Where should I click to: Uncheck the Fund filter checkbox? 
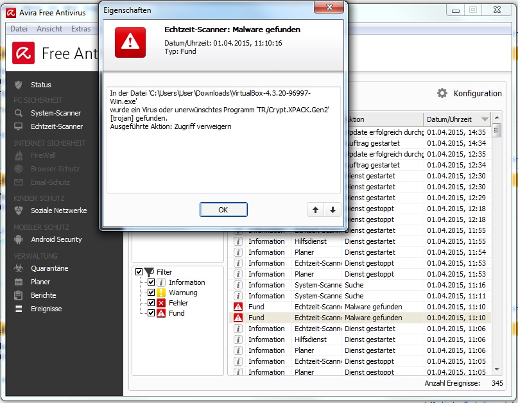pos(151,313)
